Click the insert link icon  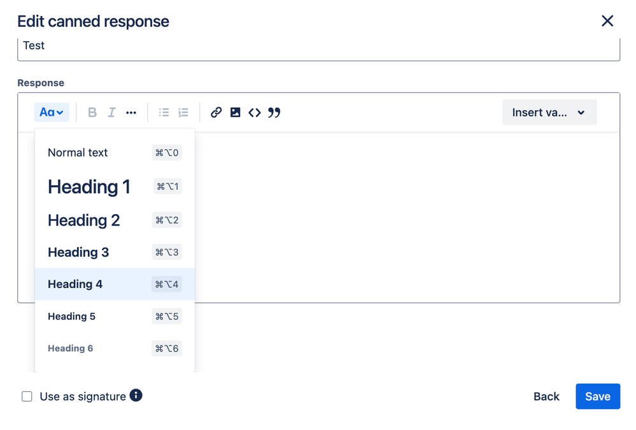(x=216, y=113)
